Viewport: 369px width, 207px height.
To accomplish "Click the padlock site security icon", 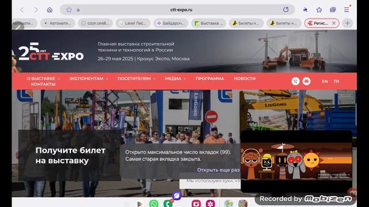I will point(78,10).
